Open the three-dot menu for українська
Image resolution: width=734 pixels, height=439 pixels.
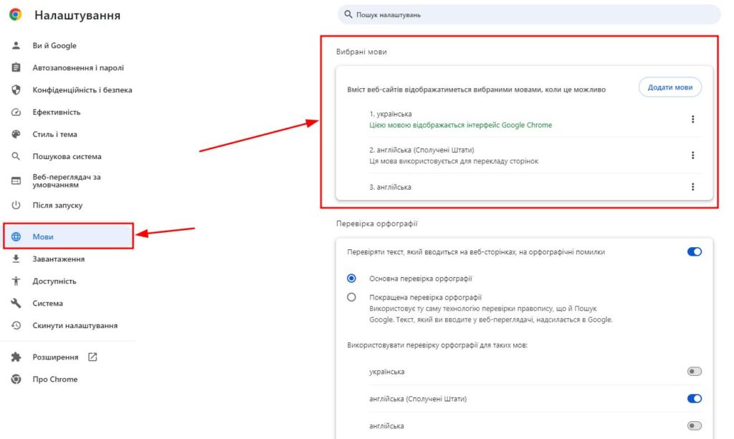click(693, 119)
